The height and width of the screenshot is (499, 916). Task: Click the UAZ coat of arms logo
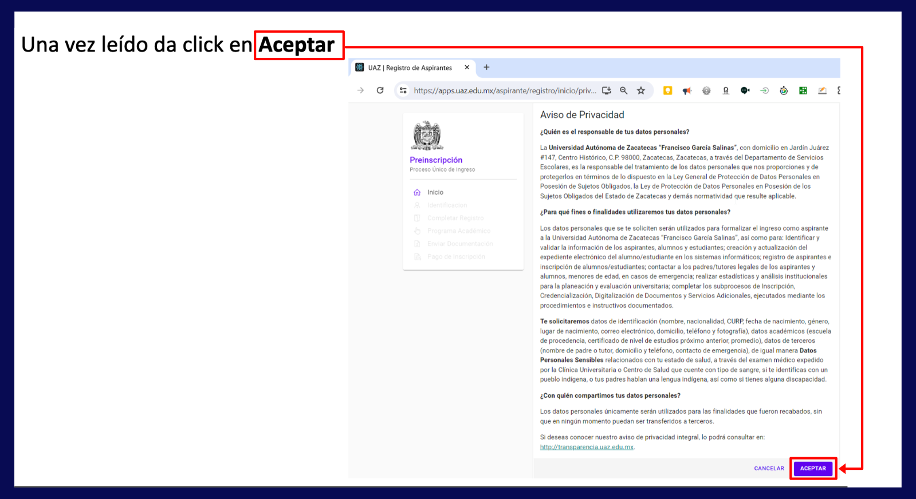(x=427, y=136)
